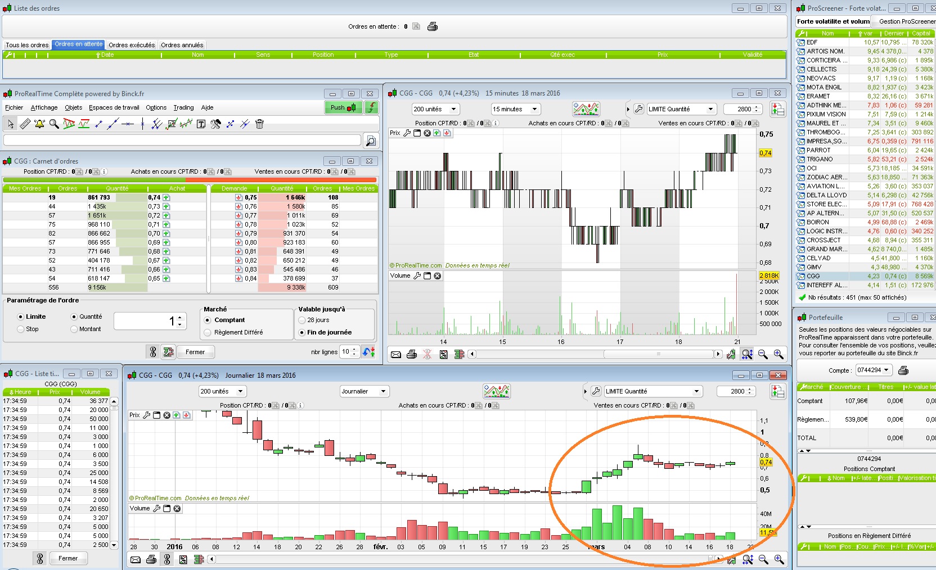Viewport: 936px width, 570px height.
Task: Click the envelope email icon under 15 minutes chart
Action: click(x=396, y=354)
